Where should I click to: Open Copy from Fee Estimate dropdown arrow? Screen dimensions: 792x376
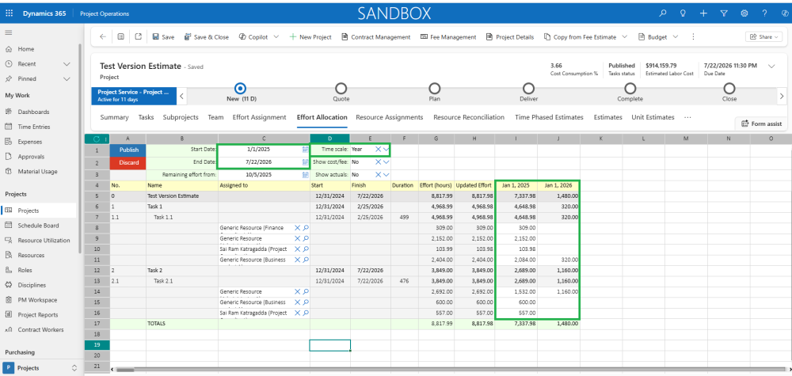pyautogui.click(x=624, y=37)
